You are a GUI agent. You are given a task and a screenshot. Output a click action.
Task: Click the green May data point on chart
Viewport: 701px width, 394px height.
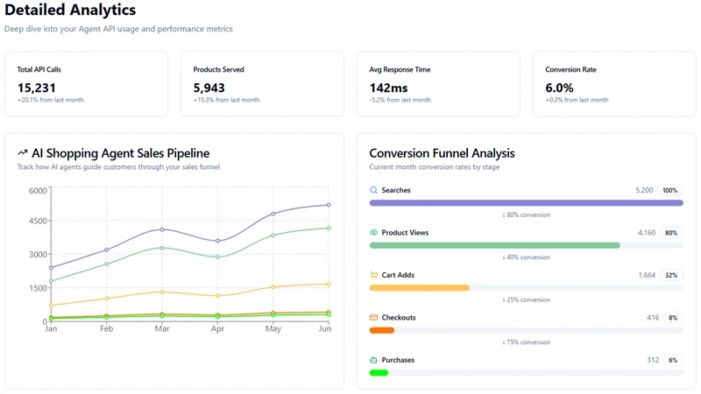coord(273,235)
